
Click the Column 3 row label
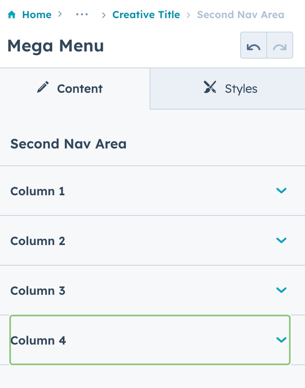point(38,291)
